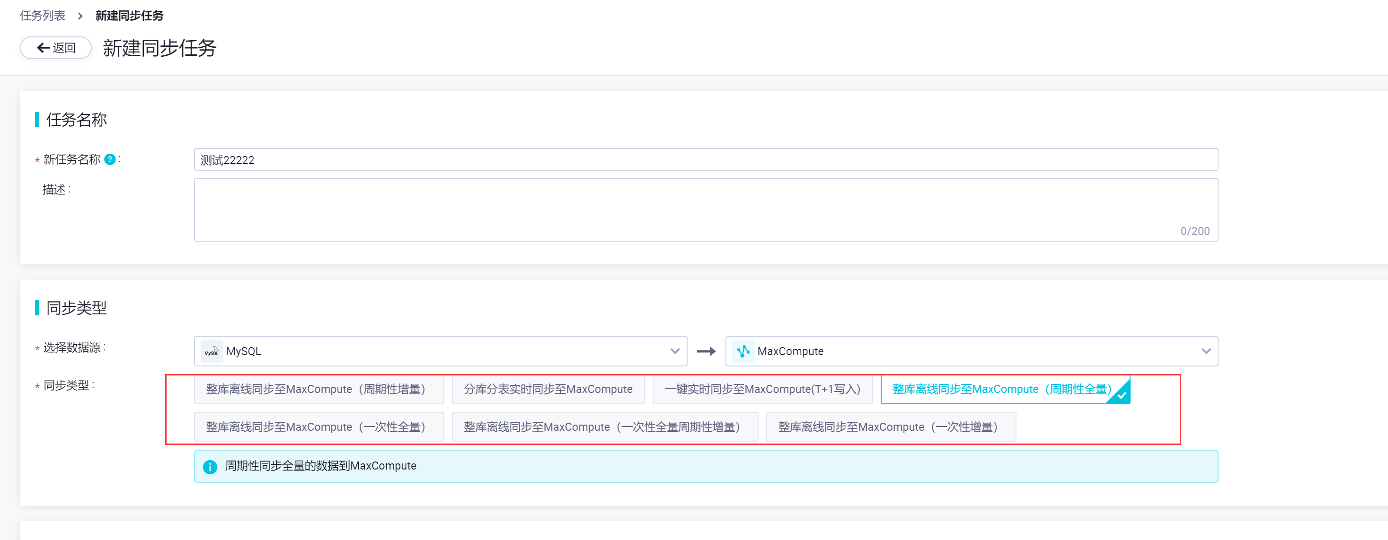Click the 新建同步任务 breadcrumb text
1388x540 pixels.
point(129,16)
